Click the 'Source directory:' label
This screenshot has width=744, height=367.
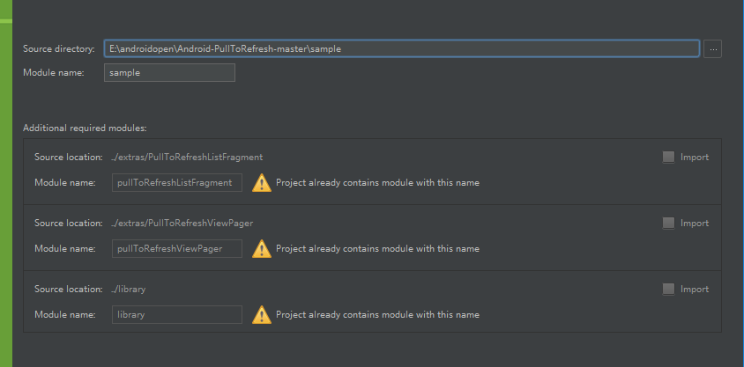coord(59,48)
